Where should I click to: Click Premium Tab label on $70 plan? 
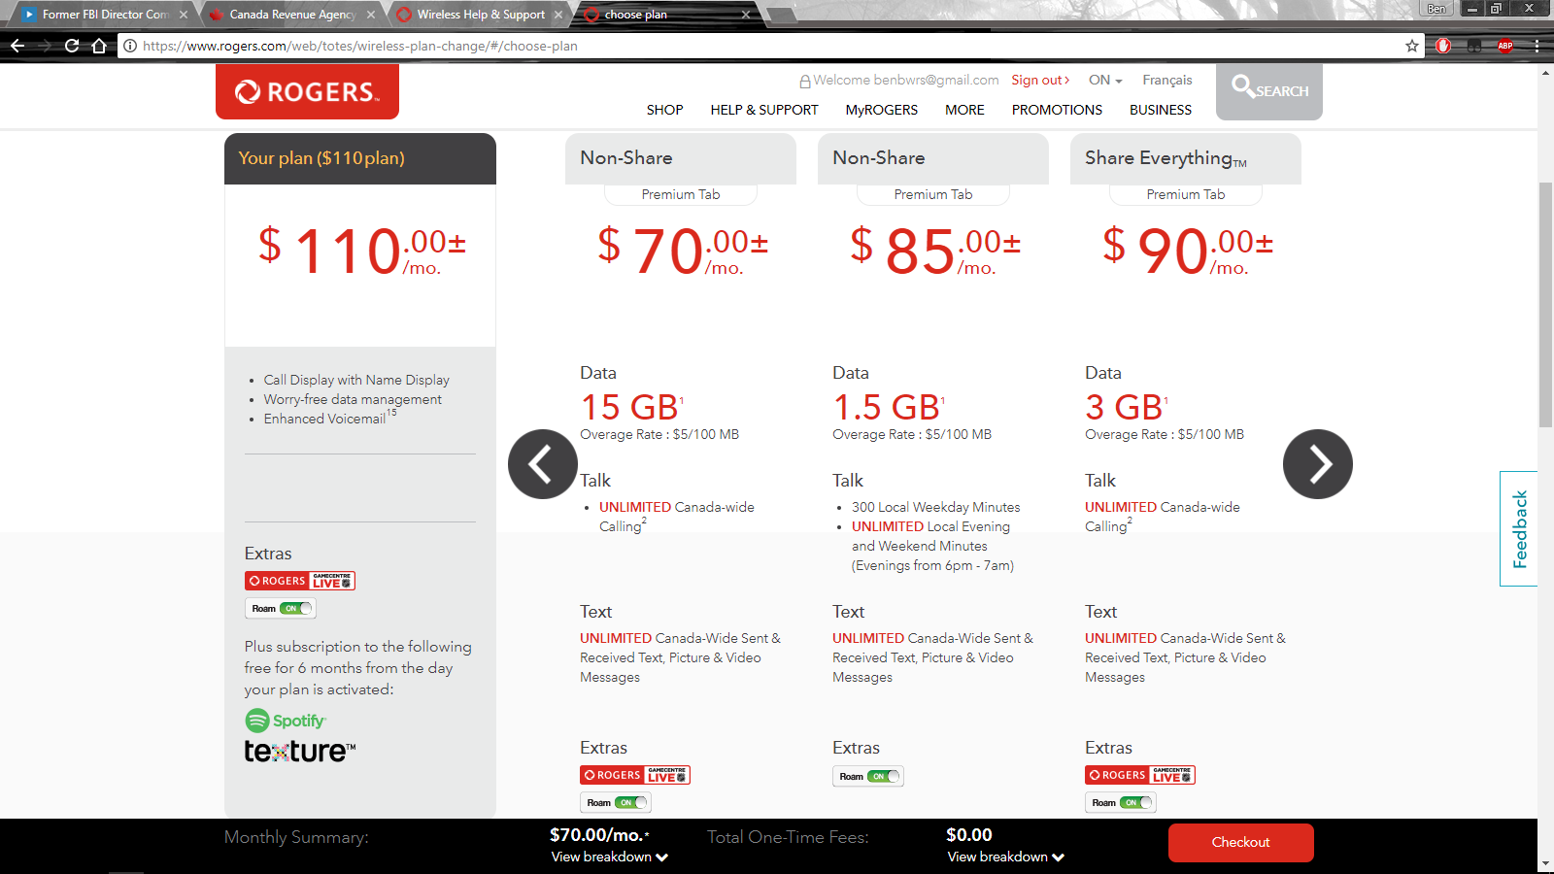click(x=681, y=194)
